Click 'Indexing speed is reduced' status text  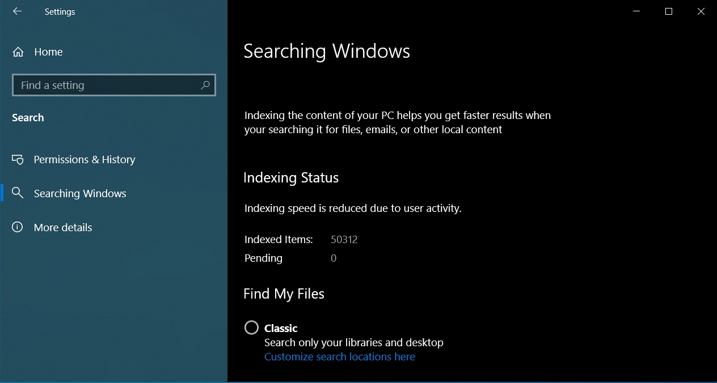(x=353, y=208)
